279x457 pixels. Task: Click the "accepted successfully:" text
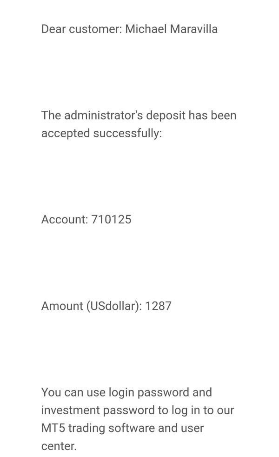pyautogui.click(x=101, y=133)
